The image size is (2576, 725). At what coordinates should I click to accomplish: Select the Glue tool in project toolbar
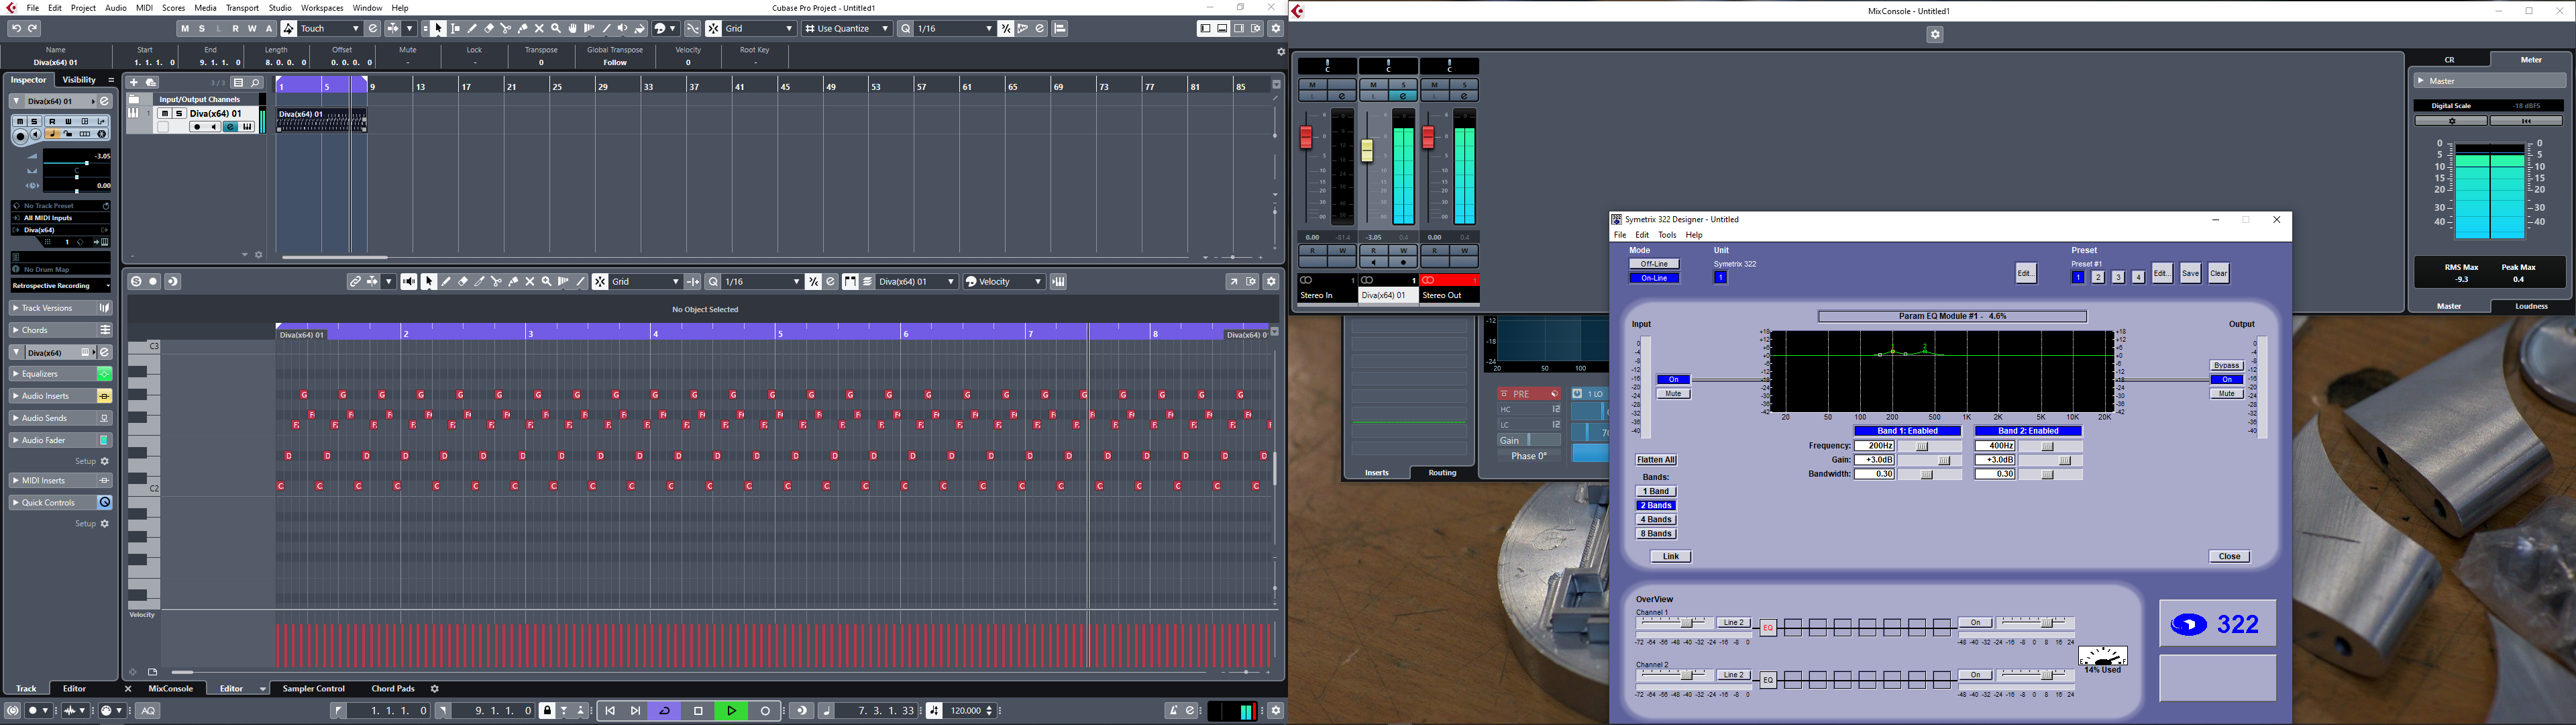click(x=523, y=29)
